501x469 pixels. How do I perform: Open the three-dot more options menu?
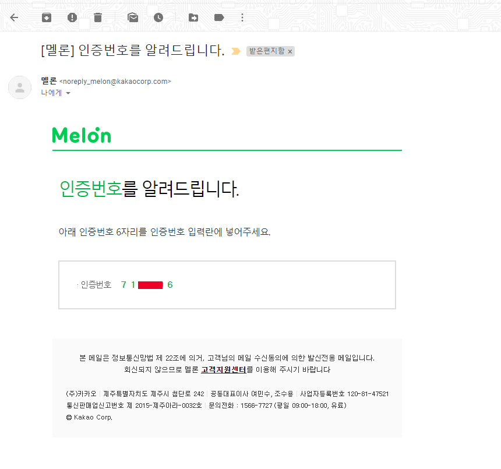(x=242, y=17)
